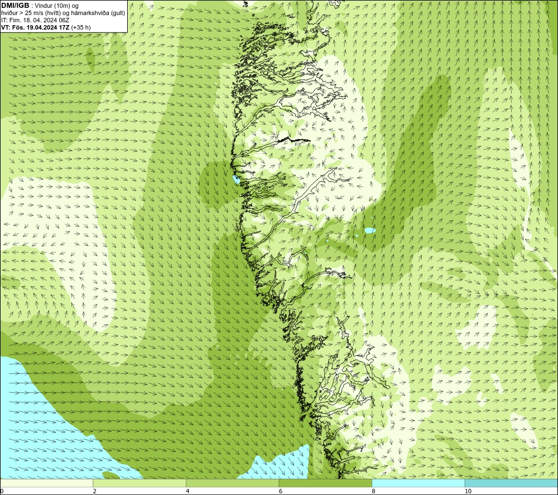The height and width of the screenshot is (495, 558).
Task: Click the legend scale label '6'
Action: coord(281,492)
